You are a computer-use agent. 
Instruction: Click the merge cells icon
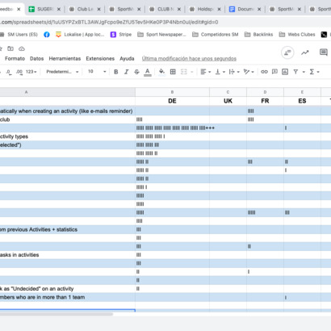[184, 72]
